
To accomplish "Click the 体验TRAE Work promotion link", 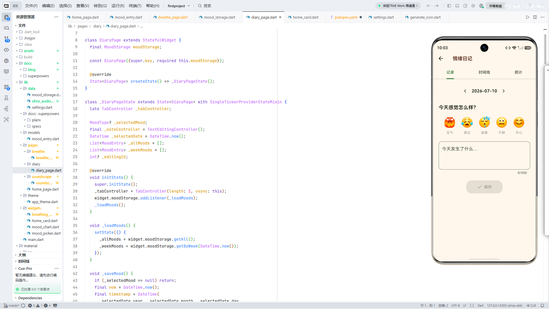I will [398, 6].
